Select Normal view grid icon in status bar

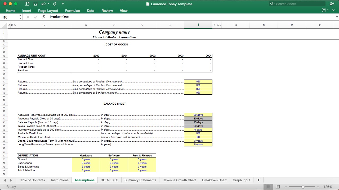click(x=269, y=187)
